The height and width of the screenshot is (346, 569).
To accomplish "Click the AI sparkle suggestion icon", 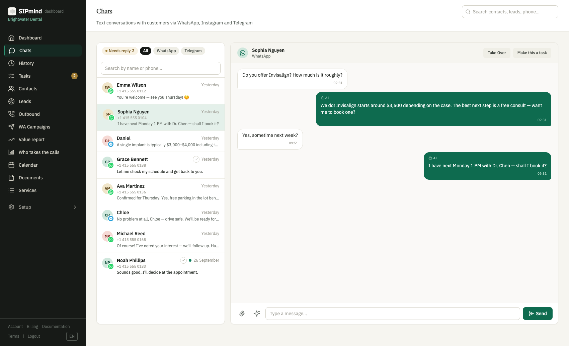I will tap(257, 314).
